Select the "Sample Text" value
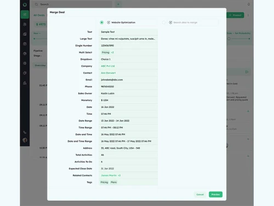This screenshot has height=206, width=274. (x=108, y=32)
